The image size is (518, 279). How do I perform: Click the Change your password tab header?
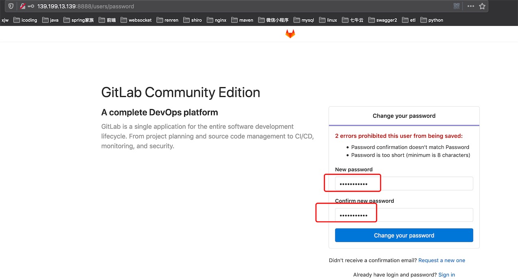tap(404, 116)
